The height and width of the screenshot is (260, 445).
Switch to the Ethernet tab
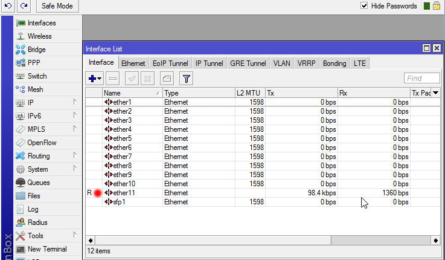tap(133, 63)
